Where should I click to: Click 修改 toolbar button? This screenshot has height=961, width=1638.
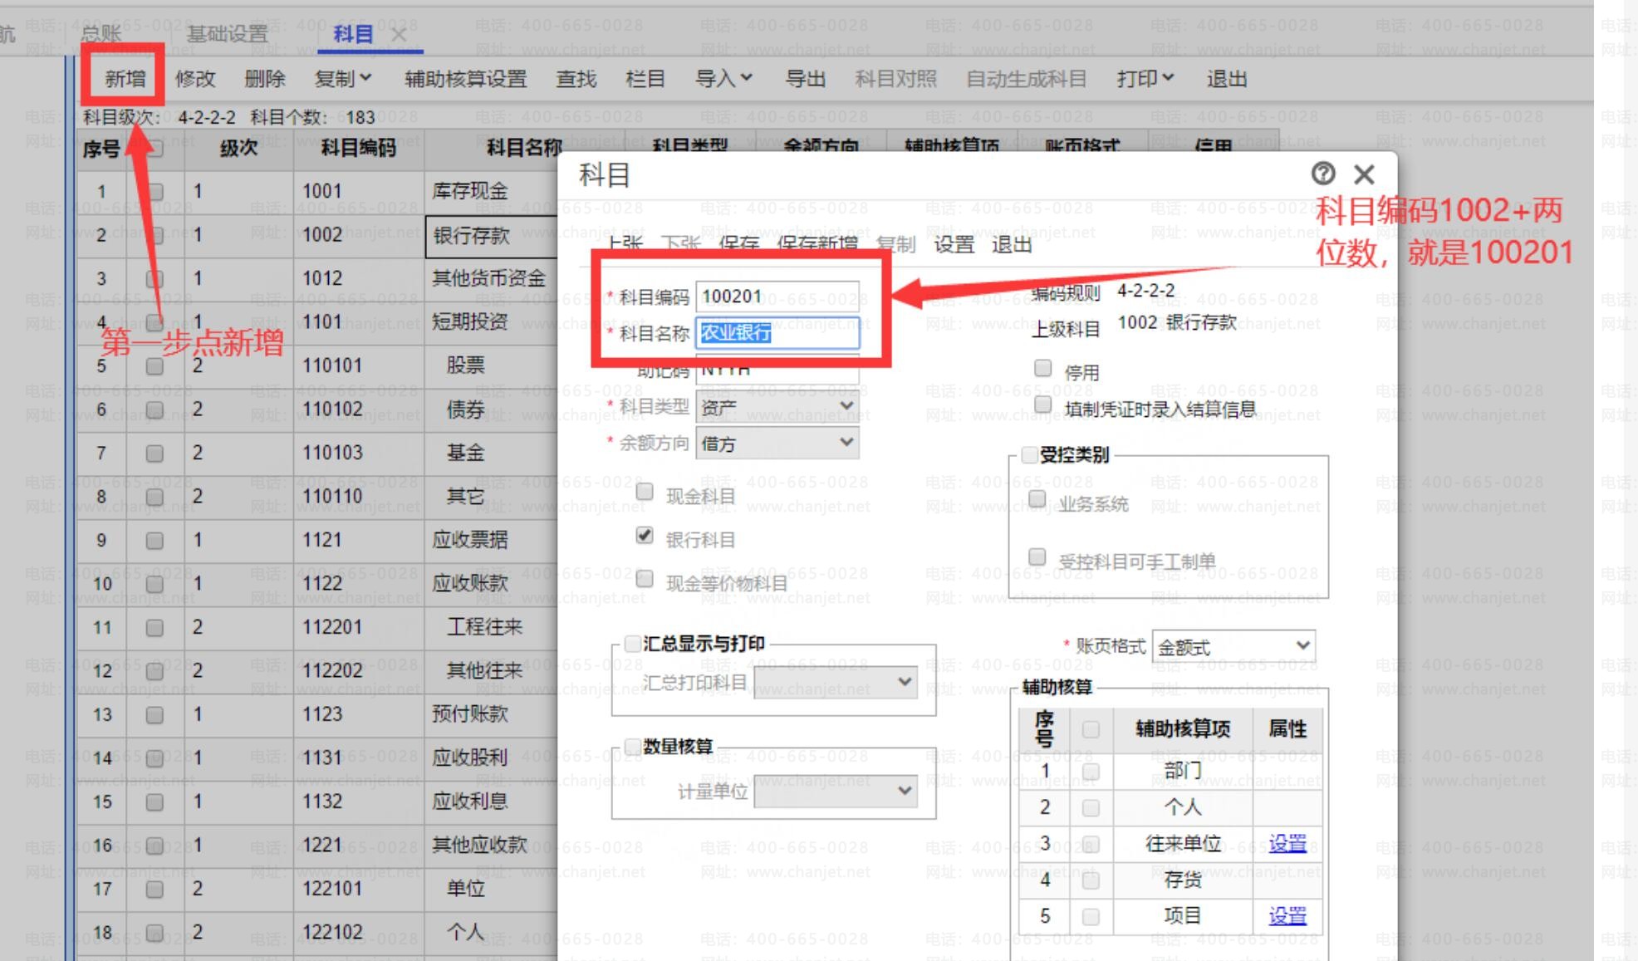(195, 79)
